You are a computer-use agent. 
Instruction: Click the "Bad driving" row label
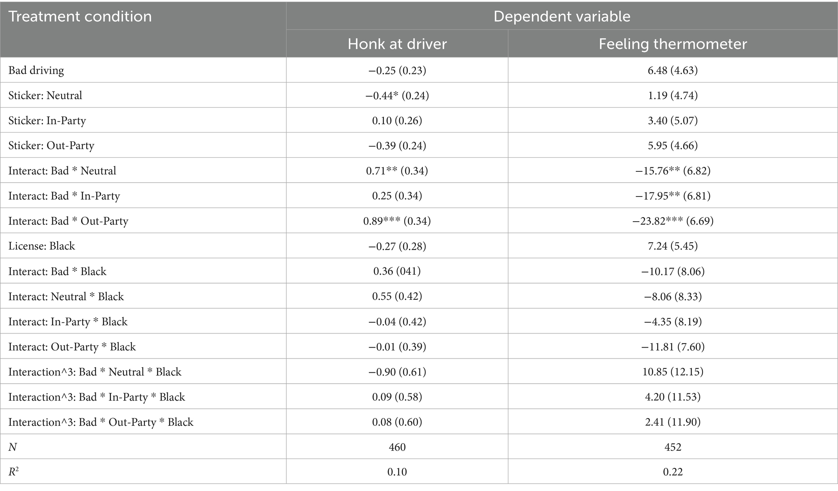point(36,70)
